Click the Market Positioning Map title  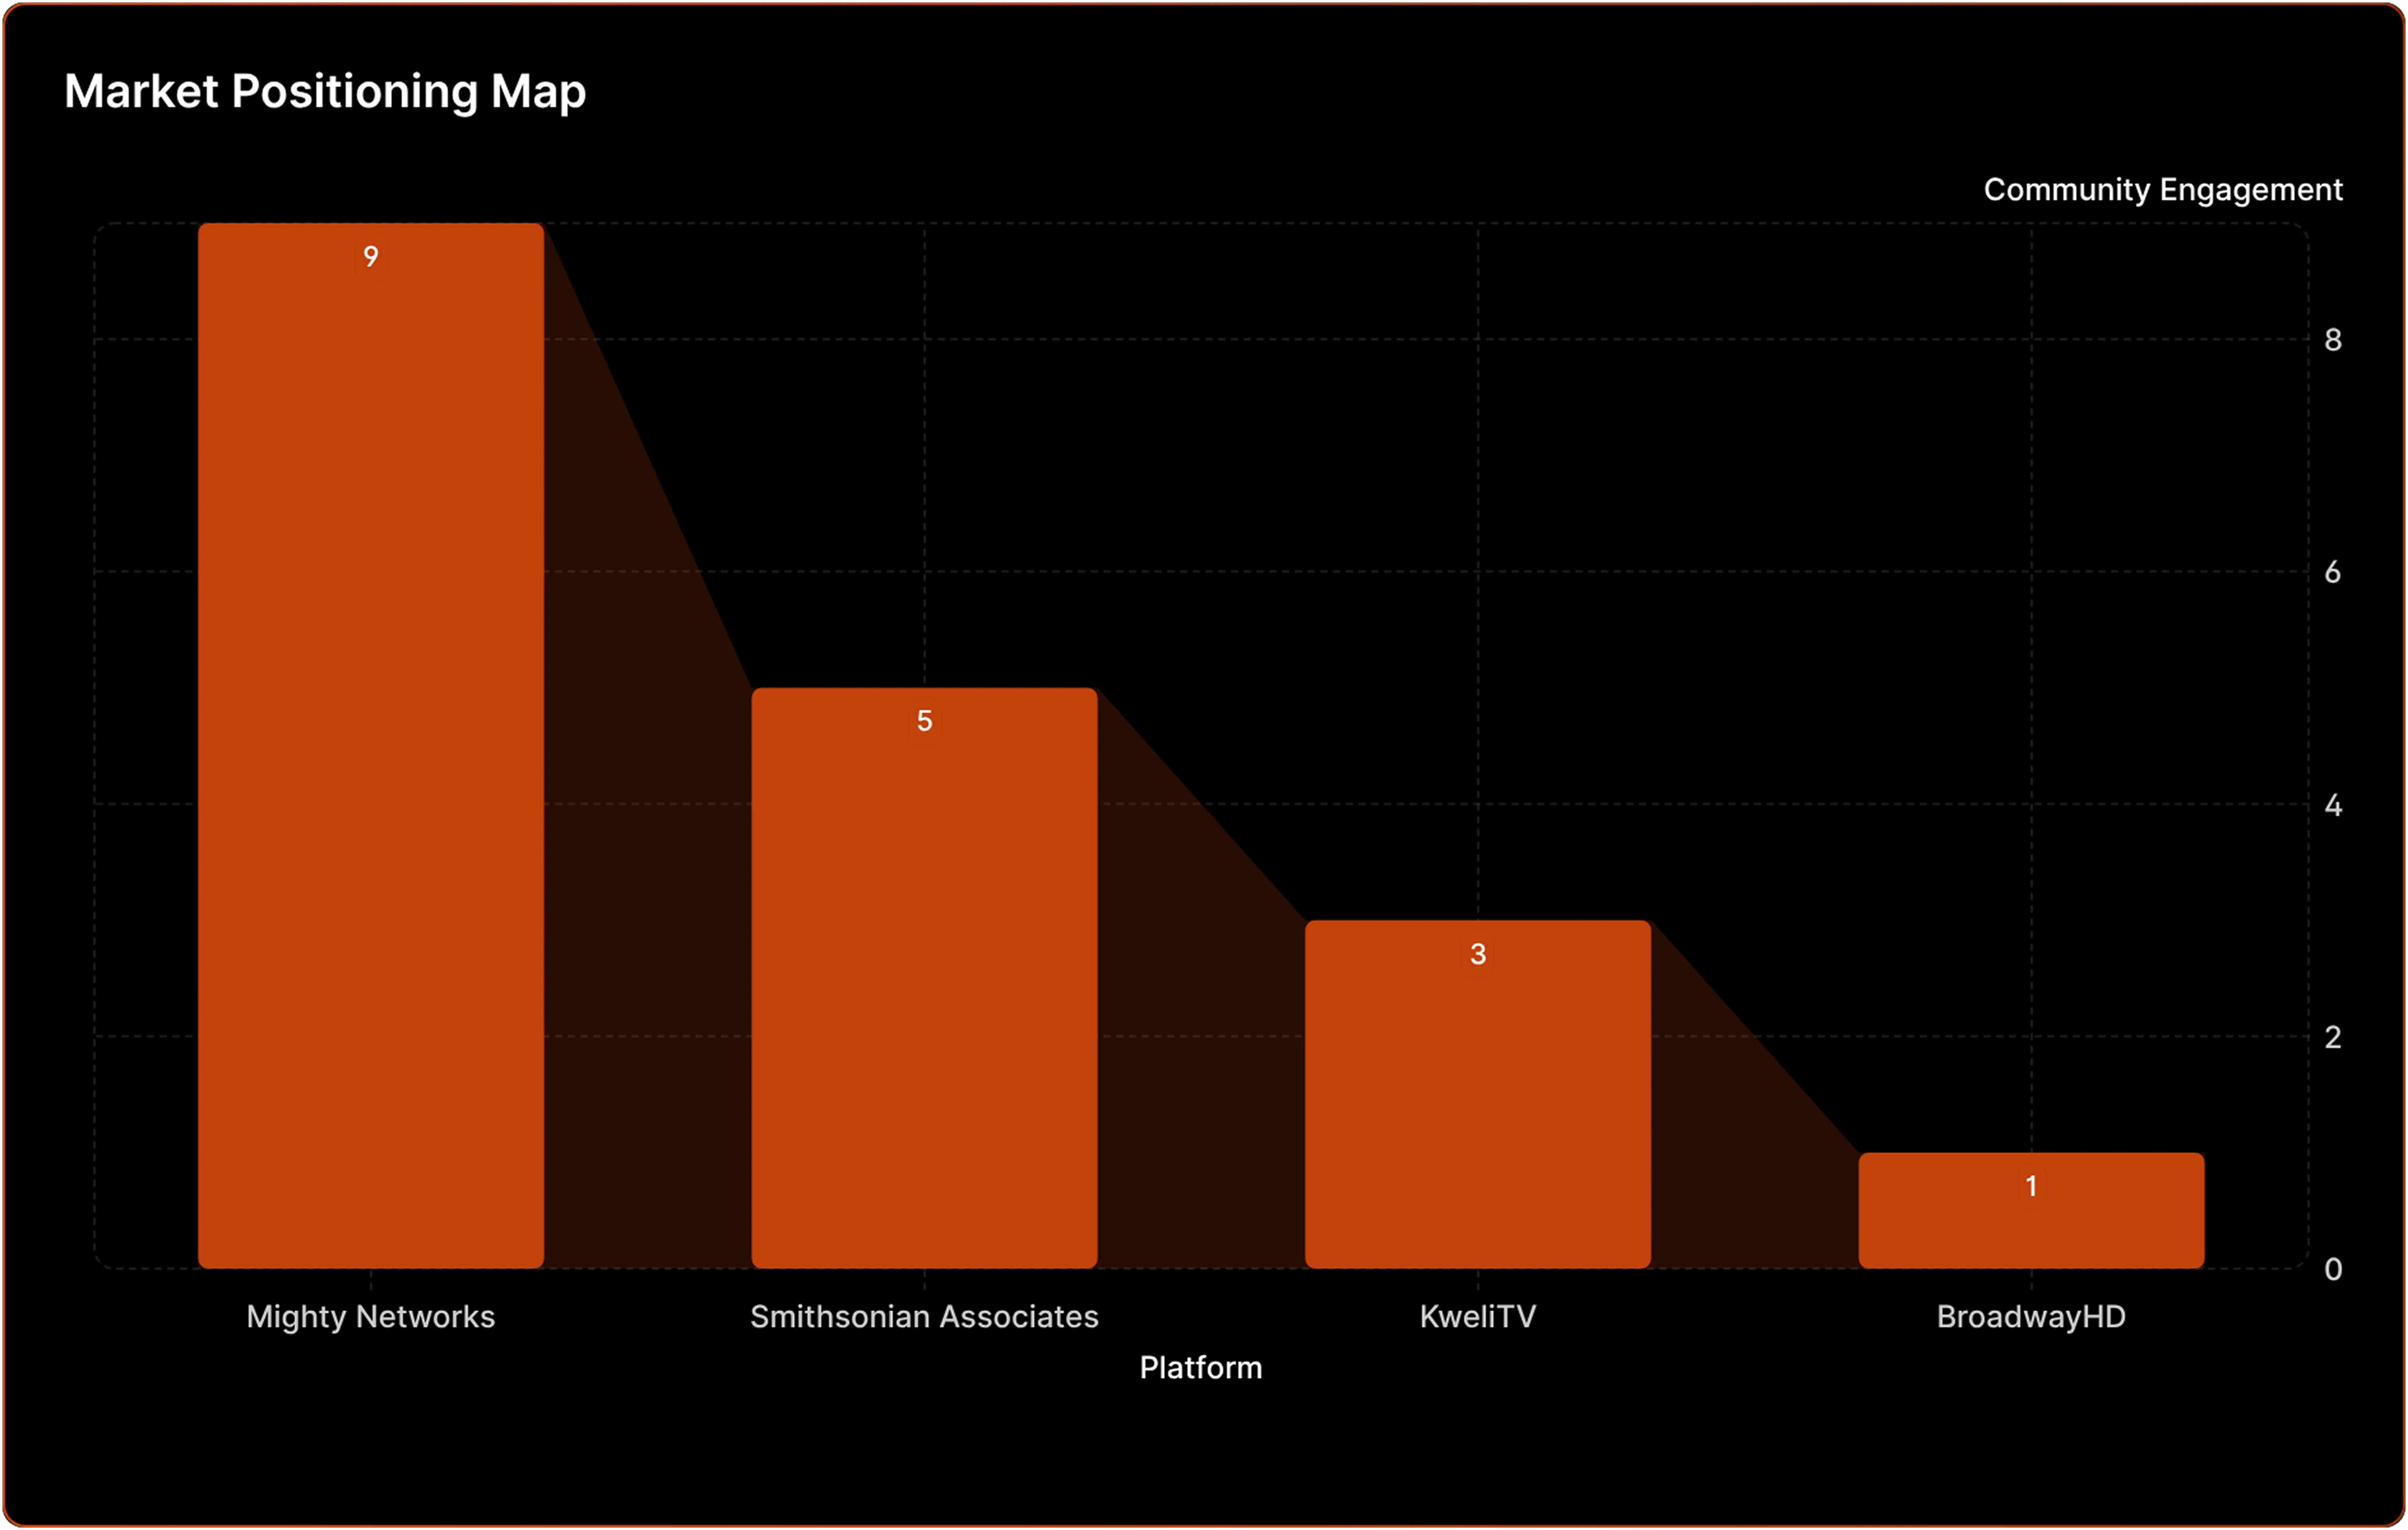coord(325,92)
